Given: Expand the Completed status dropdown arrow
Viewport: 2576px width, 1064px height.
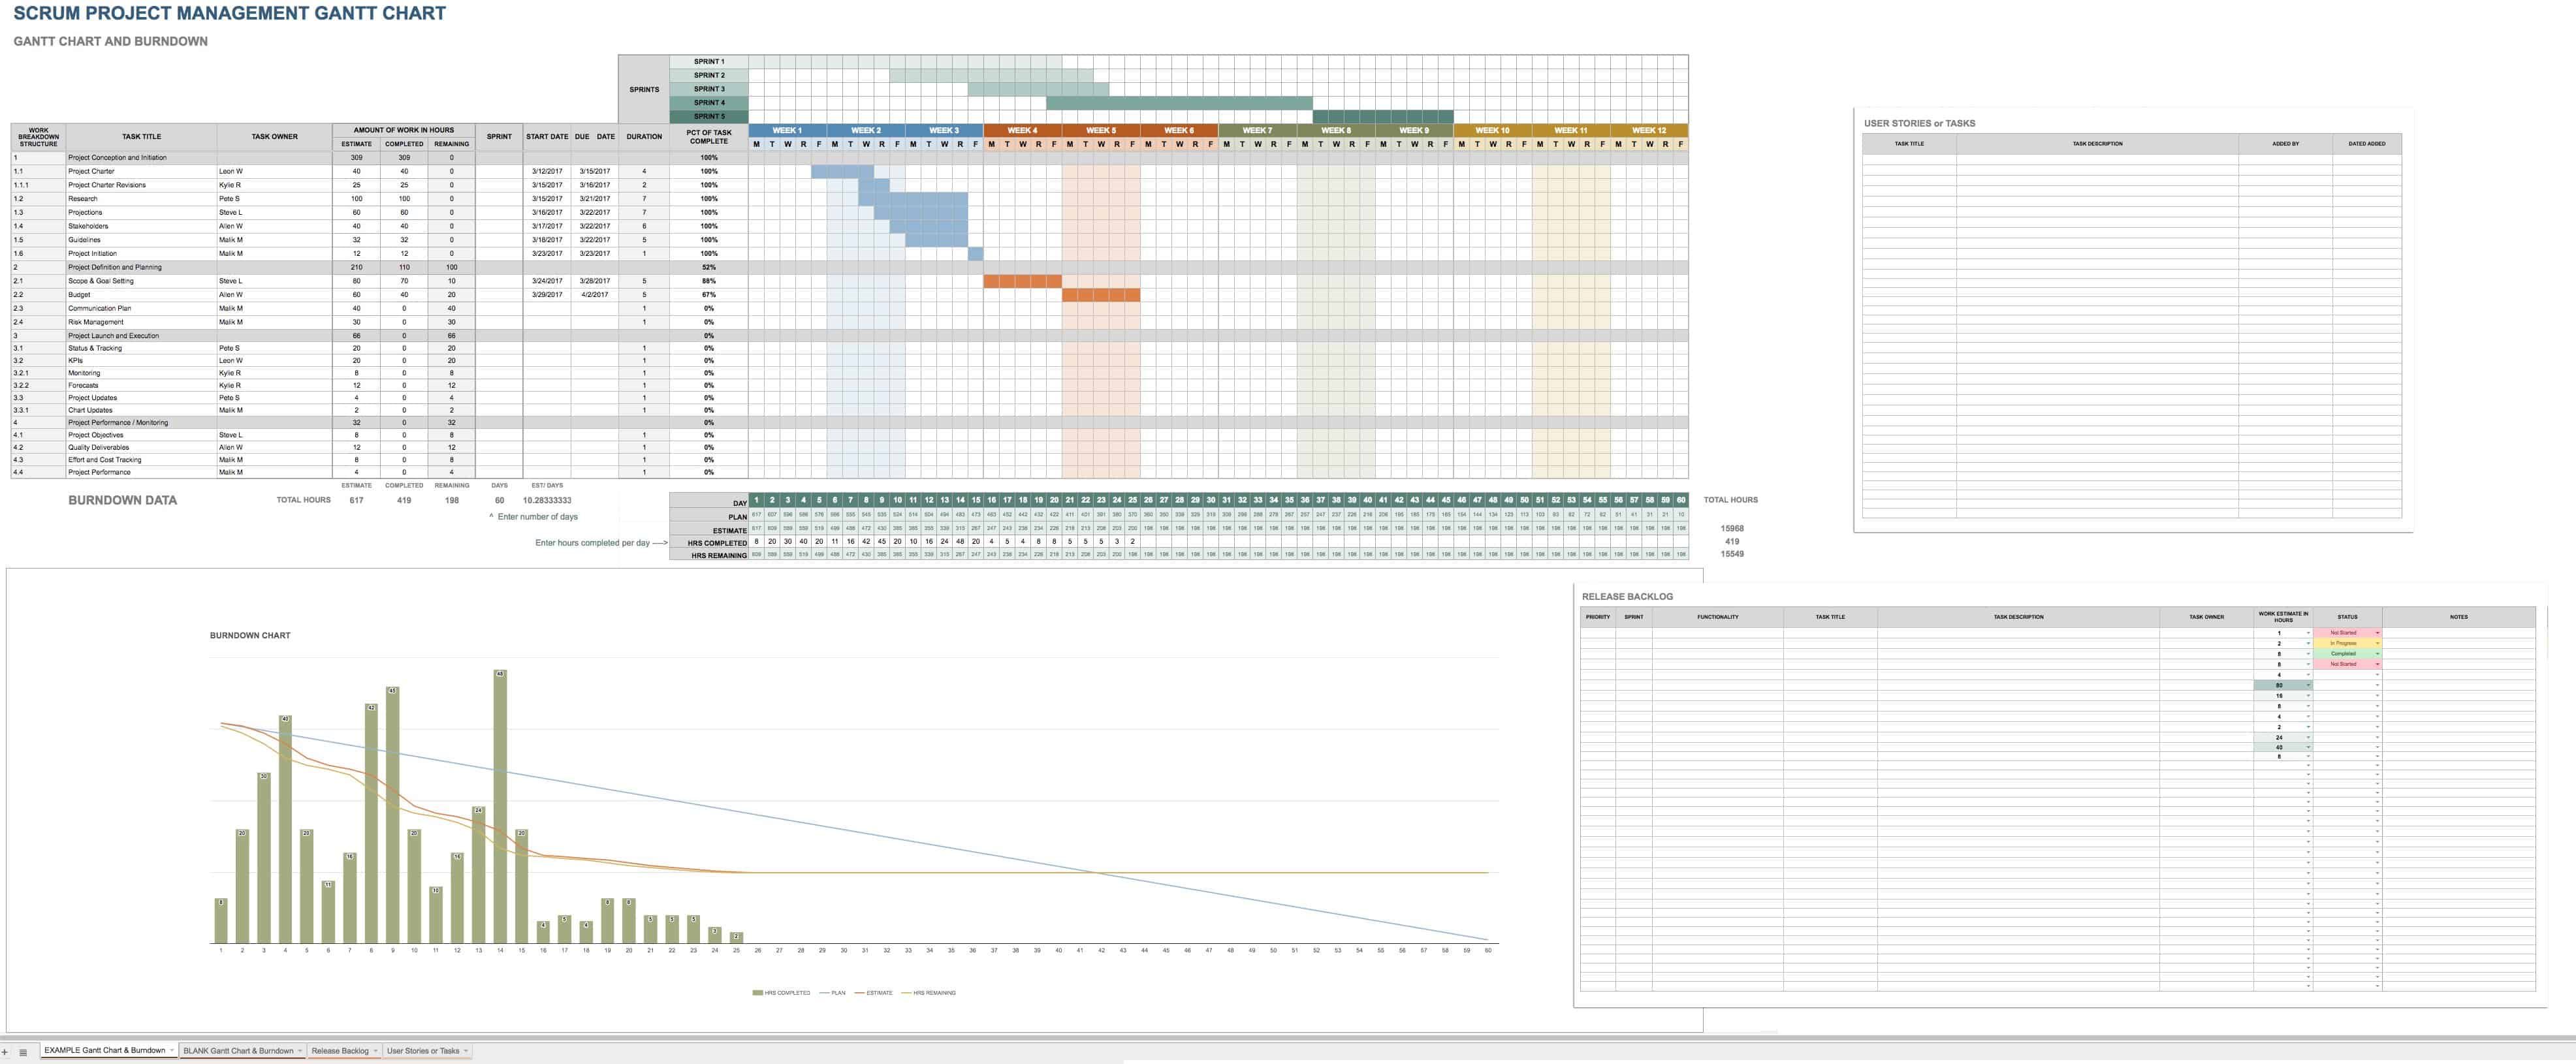Looking at the screenshot, I should coord(2377,653).
